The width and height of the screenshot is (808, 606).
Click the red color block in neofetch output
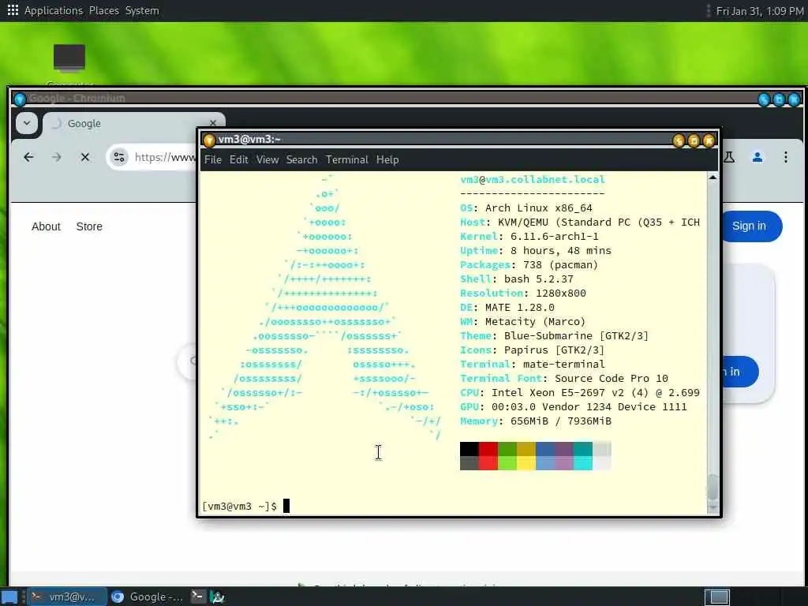[488, 449]
